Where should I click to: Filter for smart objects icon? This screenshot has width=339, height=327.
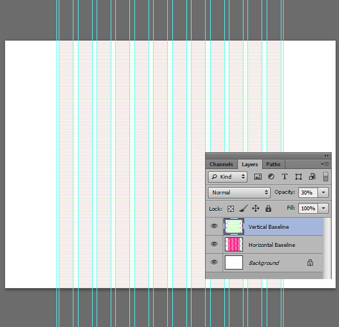pos(312,176)
